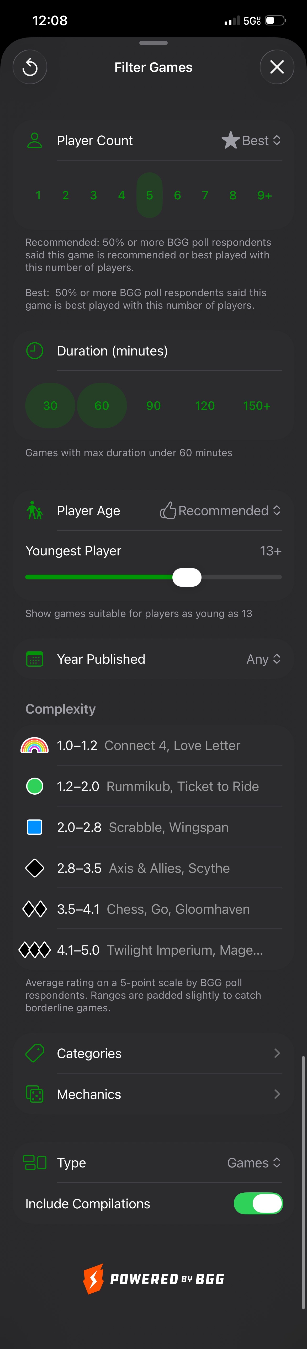Change Year Published from Any
The image size is (307, 1349).
pos(263,659)
